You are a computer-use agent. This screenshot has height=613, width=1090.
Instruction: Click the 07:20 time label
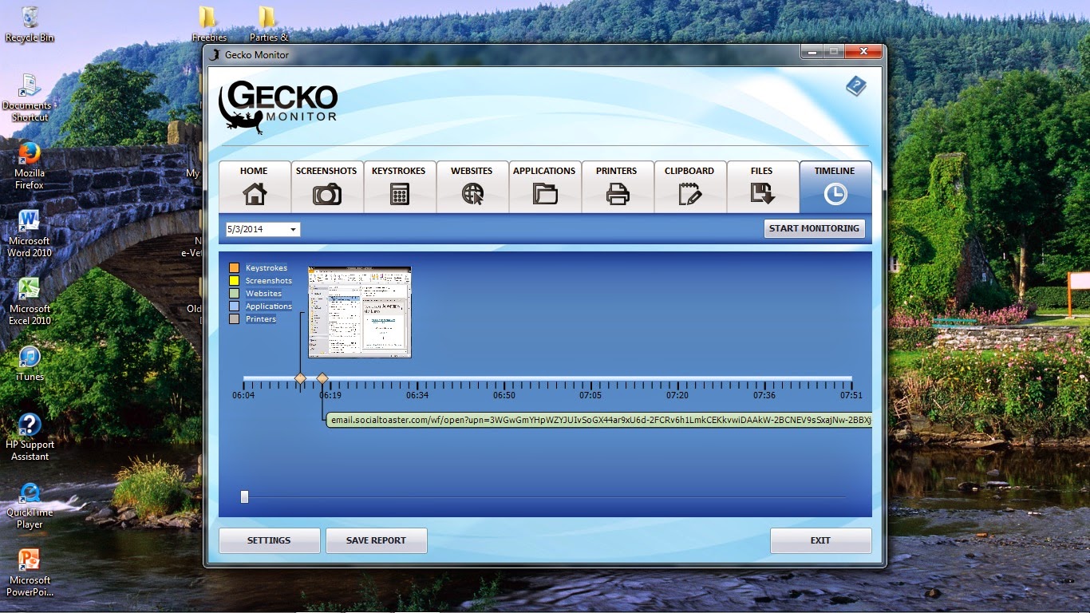pyautogui.click(x=677, y=395)
